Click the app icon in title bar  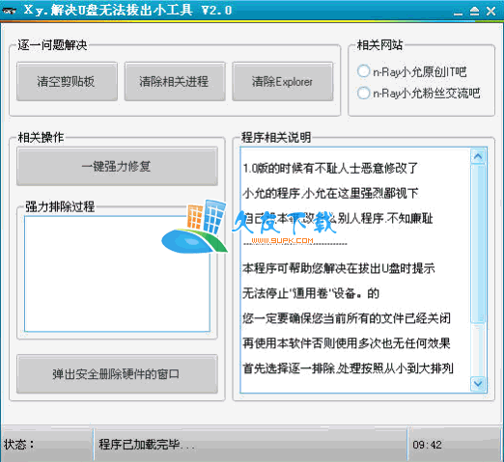9,11
